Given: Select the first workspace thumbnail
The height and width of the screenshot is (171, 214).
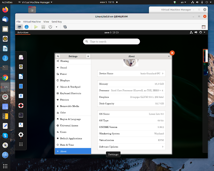Looking at the screenshot, I should click(206, 56).
